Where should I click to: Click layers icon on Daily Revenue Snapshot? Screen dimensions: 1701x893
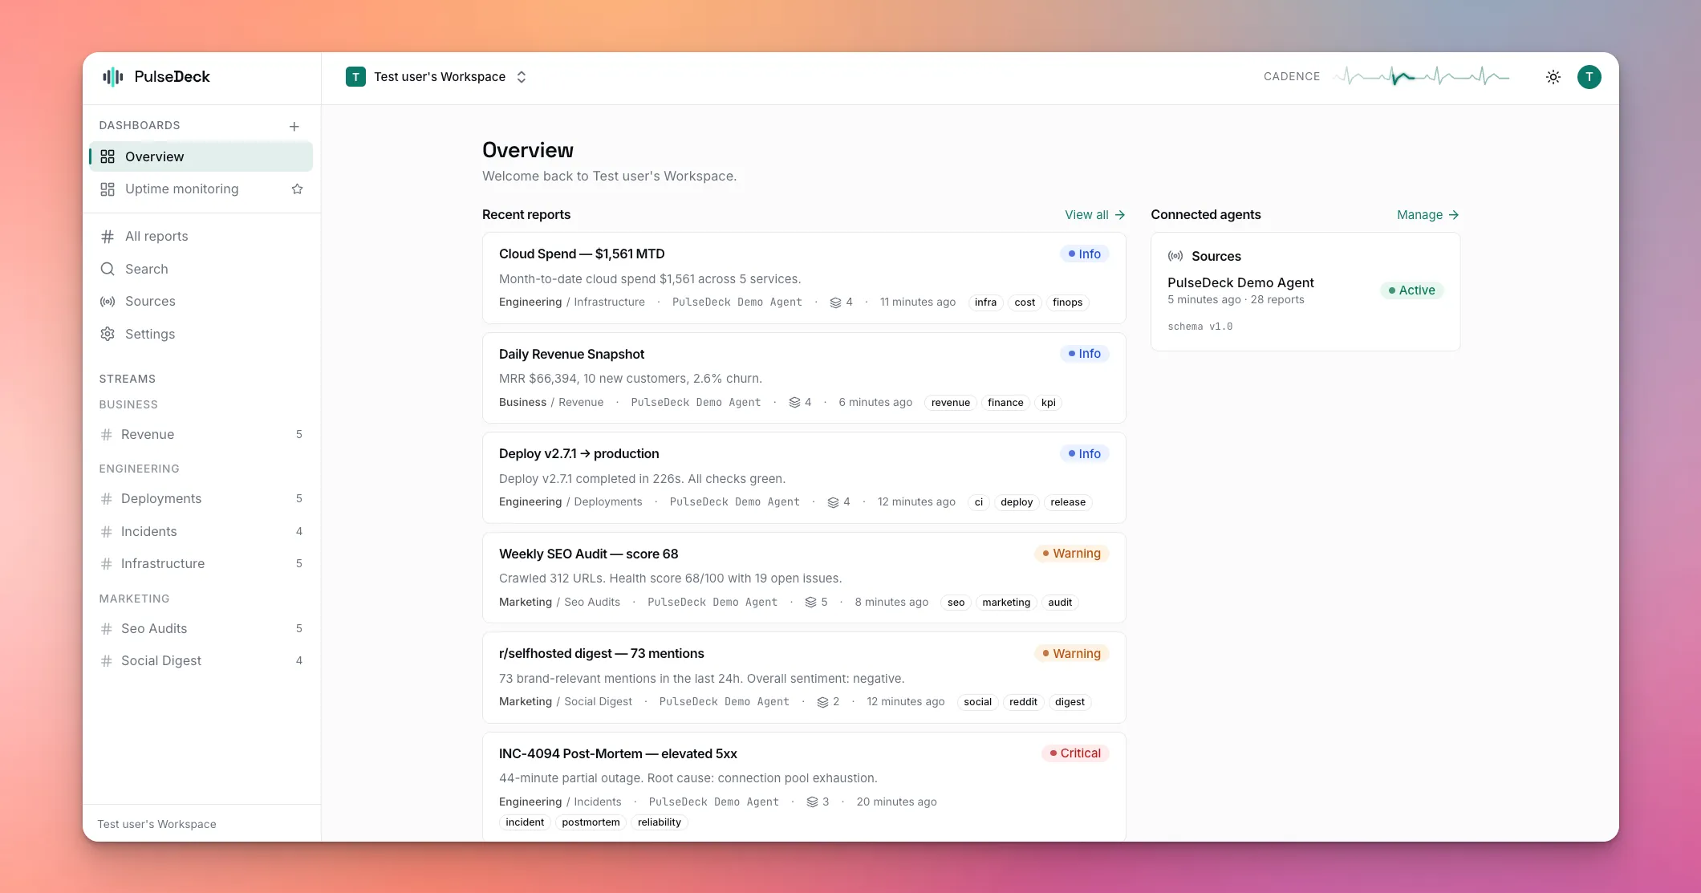pyautogui.click(x=794, y=403)
